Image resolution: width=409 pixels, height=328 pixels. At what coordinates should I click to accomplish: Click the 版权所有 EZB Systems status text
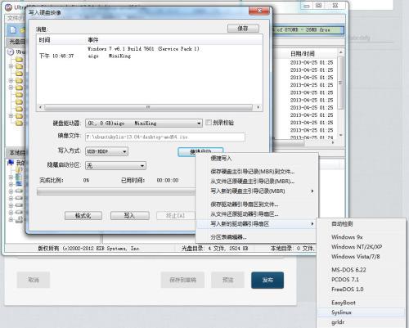(88, 249)
